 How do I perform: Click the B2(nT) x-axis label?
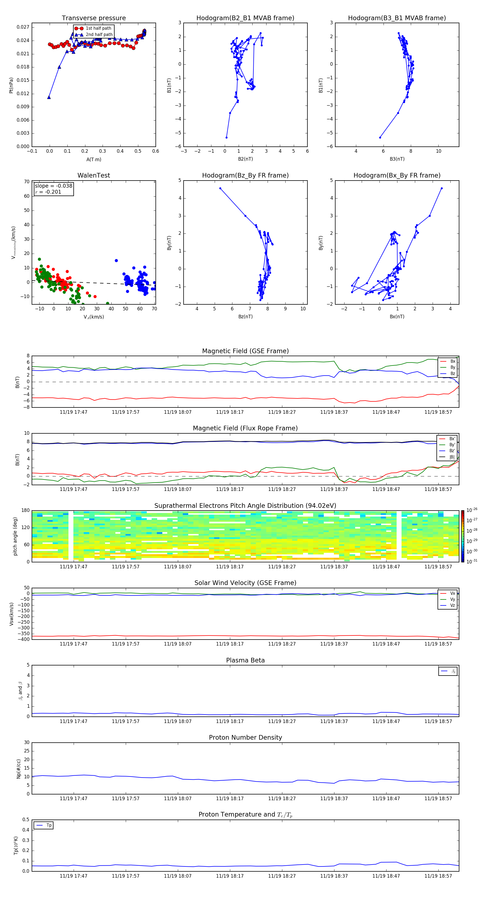click(x=245, y=159)
